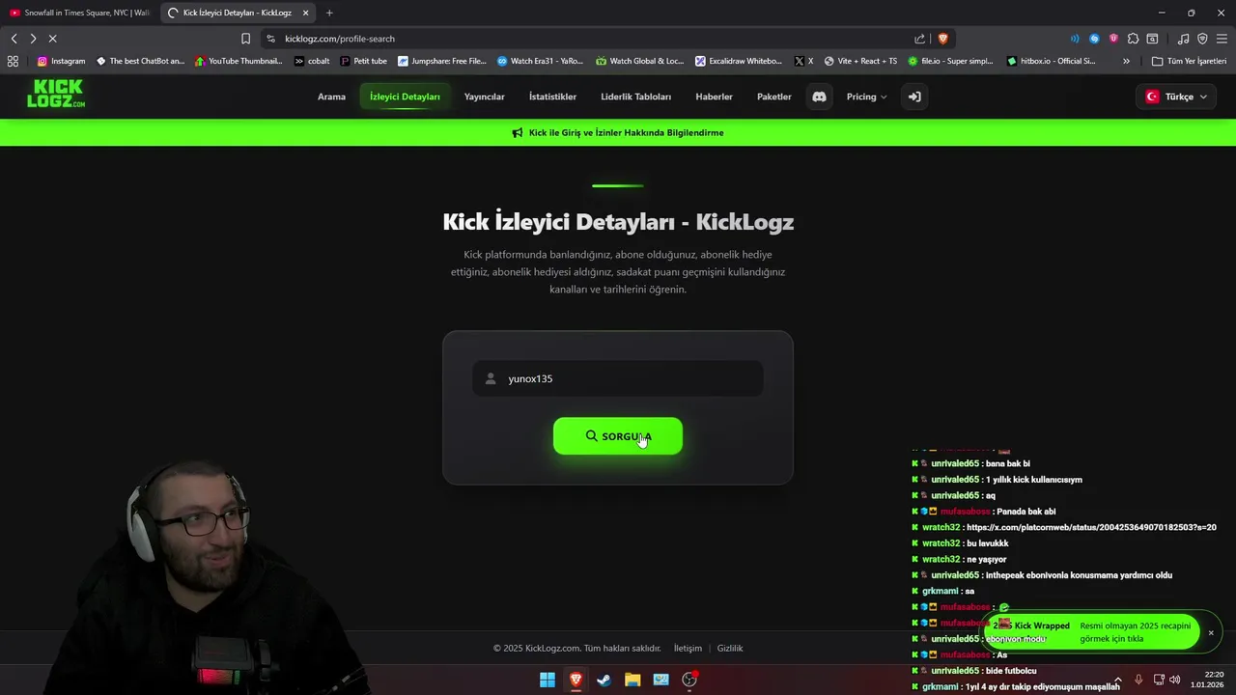Open a new browser tab
Screen dimensions: 1236x695
click(329, 13)
